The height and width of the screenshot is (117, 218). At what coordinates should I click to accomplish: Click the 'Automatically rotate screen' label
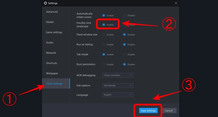[84, 15]
